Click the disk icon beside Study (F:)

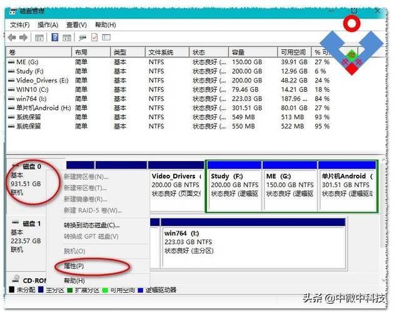click(11, 71)
